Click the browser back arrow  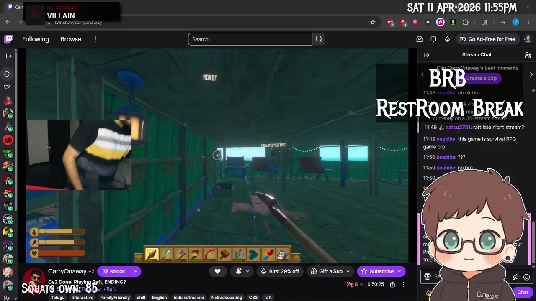pyautogui.click(x=8, y=22)
